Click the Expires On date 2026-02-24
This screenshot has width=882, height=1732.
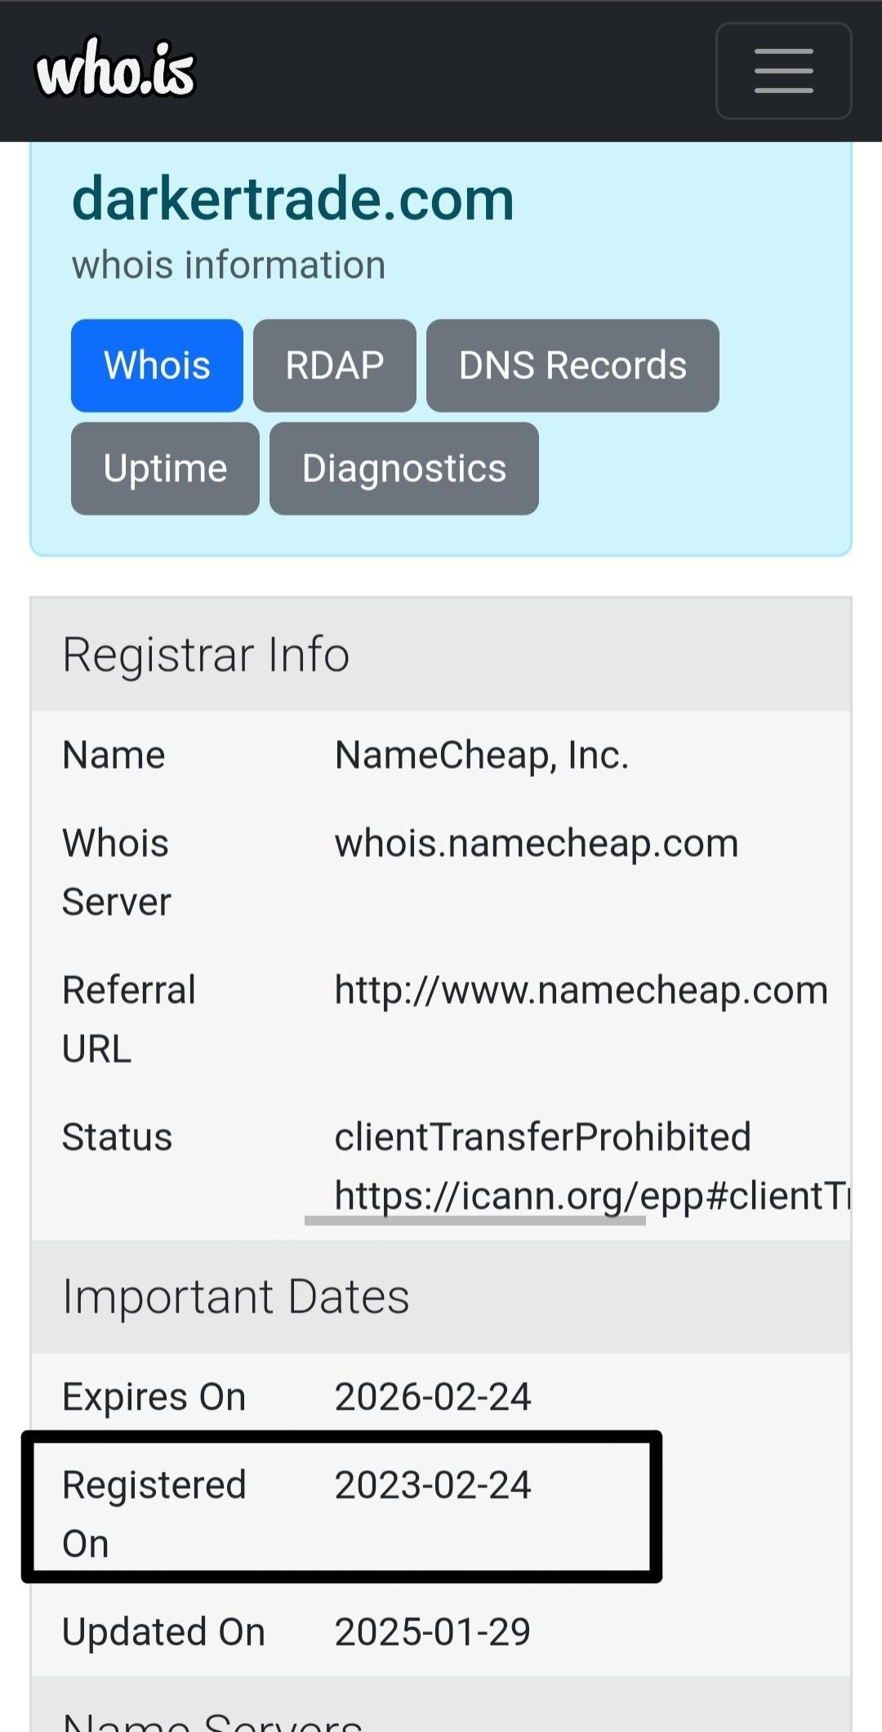pyautogui.click(x=433, y=1397)
